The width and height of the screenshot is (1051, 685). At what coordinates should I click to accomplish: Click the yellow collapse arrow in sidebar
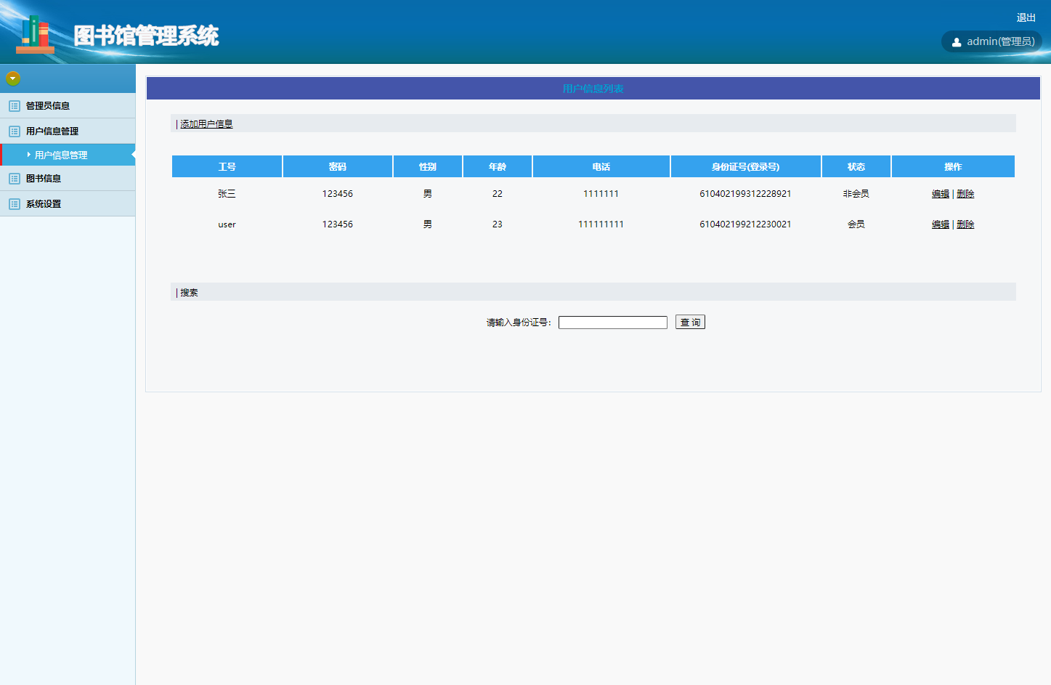13,78
